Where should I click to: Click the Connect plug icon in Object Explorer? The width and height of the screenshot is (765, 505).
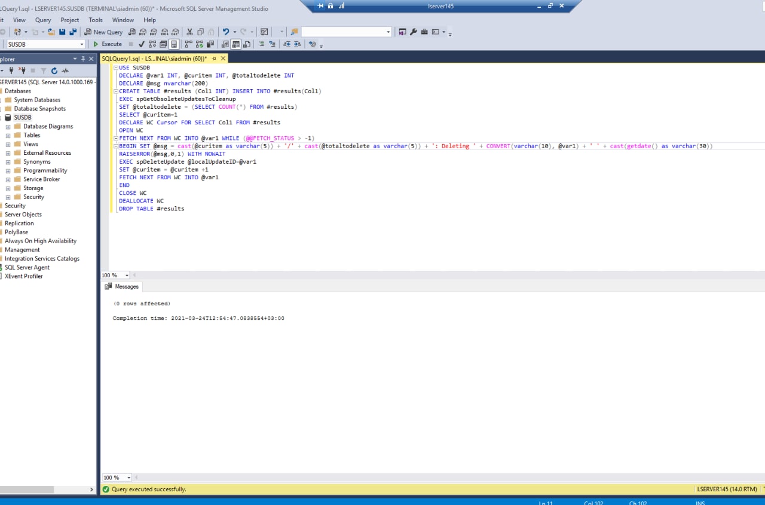tap(11, 71)
